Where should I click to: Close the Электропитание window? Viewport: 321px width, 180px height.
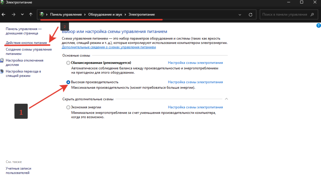pyautogui.click(x=315, y=2)
